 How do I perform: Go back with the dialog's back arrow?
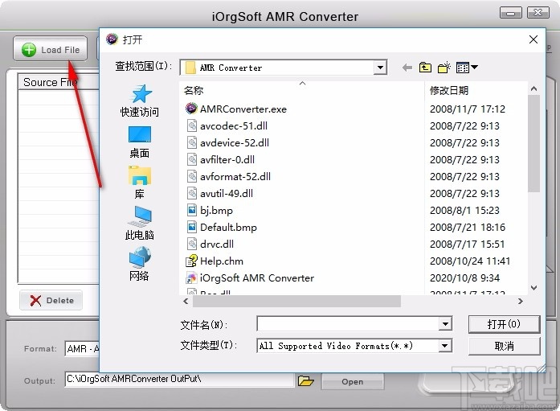point(407,68)
